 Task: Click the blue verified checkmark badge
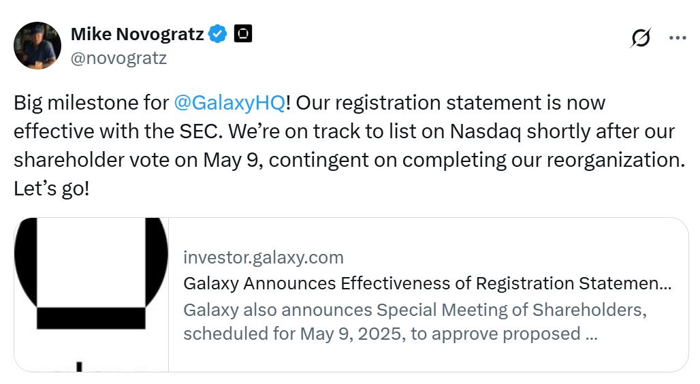(218, 34)
